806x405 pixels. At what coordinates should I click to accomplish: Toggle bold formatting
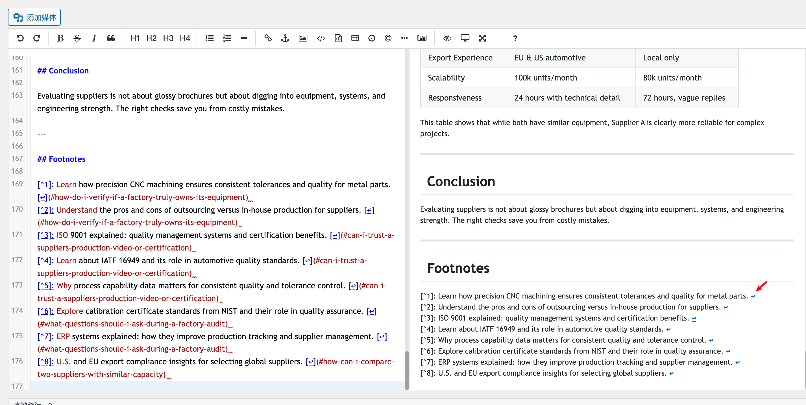[x=60, y=38]
